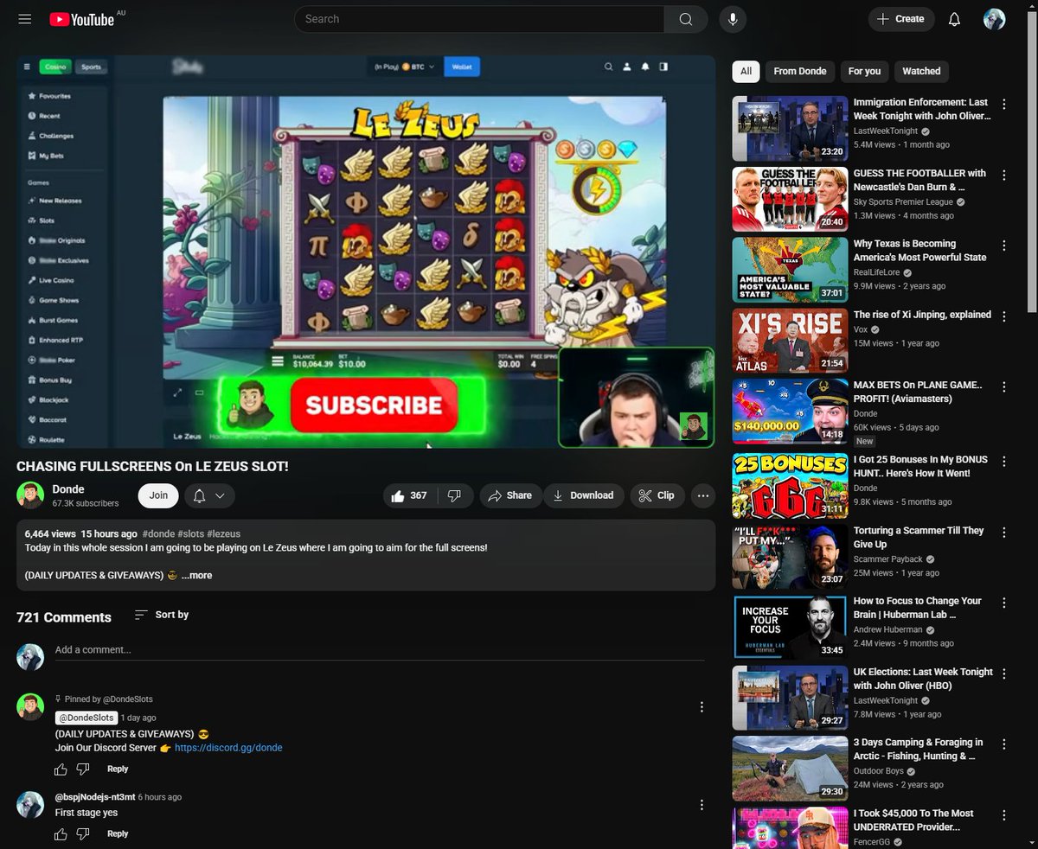
Task: Open the 'First stage yes' comment menu
Action: 702,805
